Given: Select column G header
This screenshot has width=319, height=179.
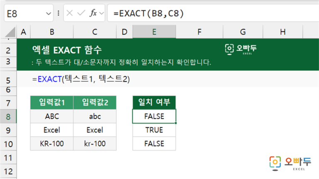Looking at the screenshot, I should [x=243, y=32].
